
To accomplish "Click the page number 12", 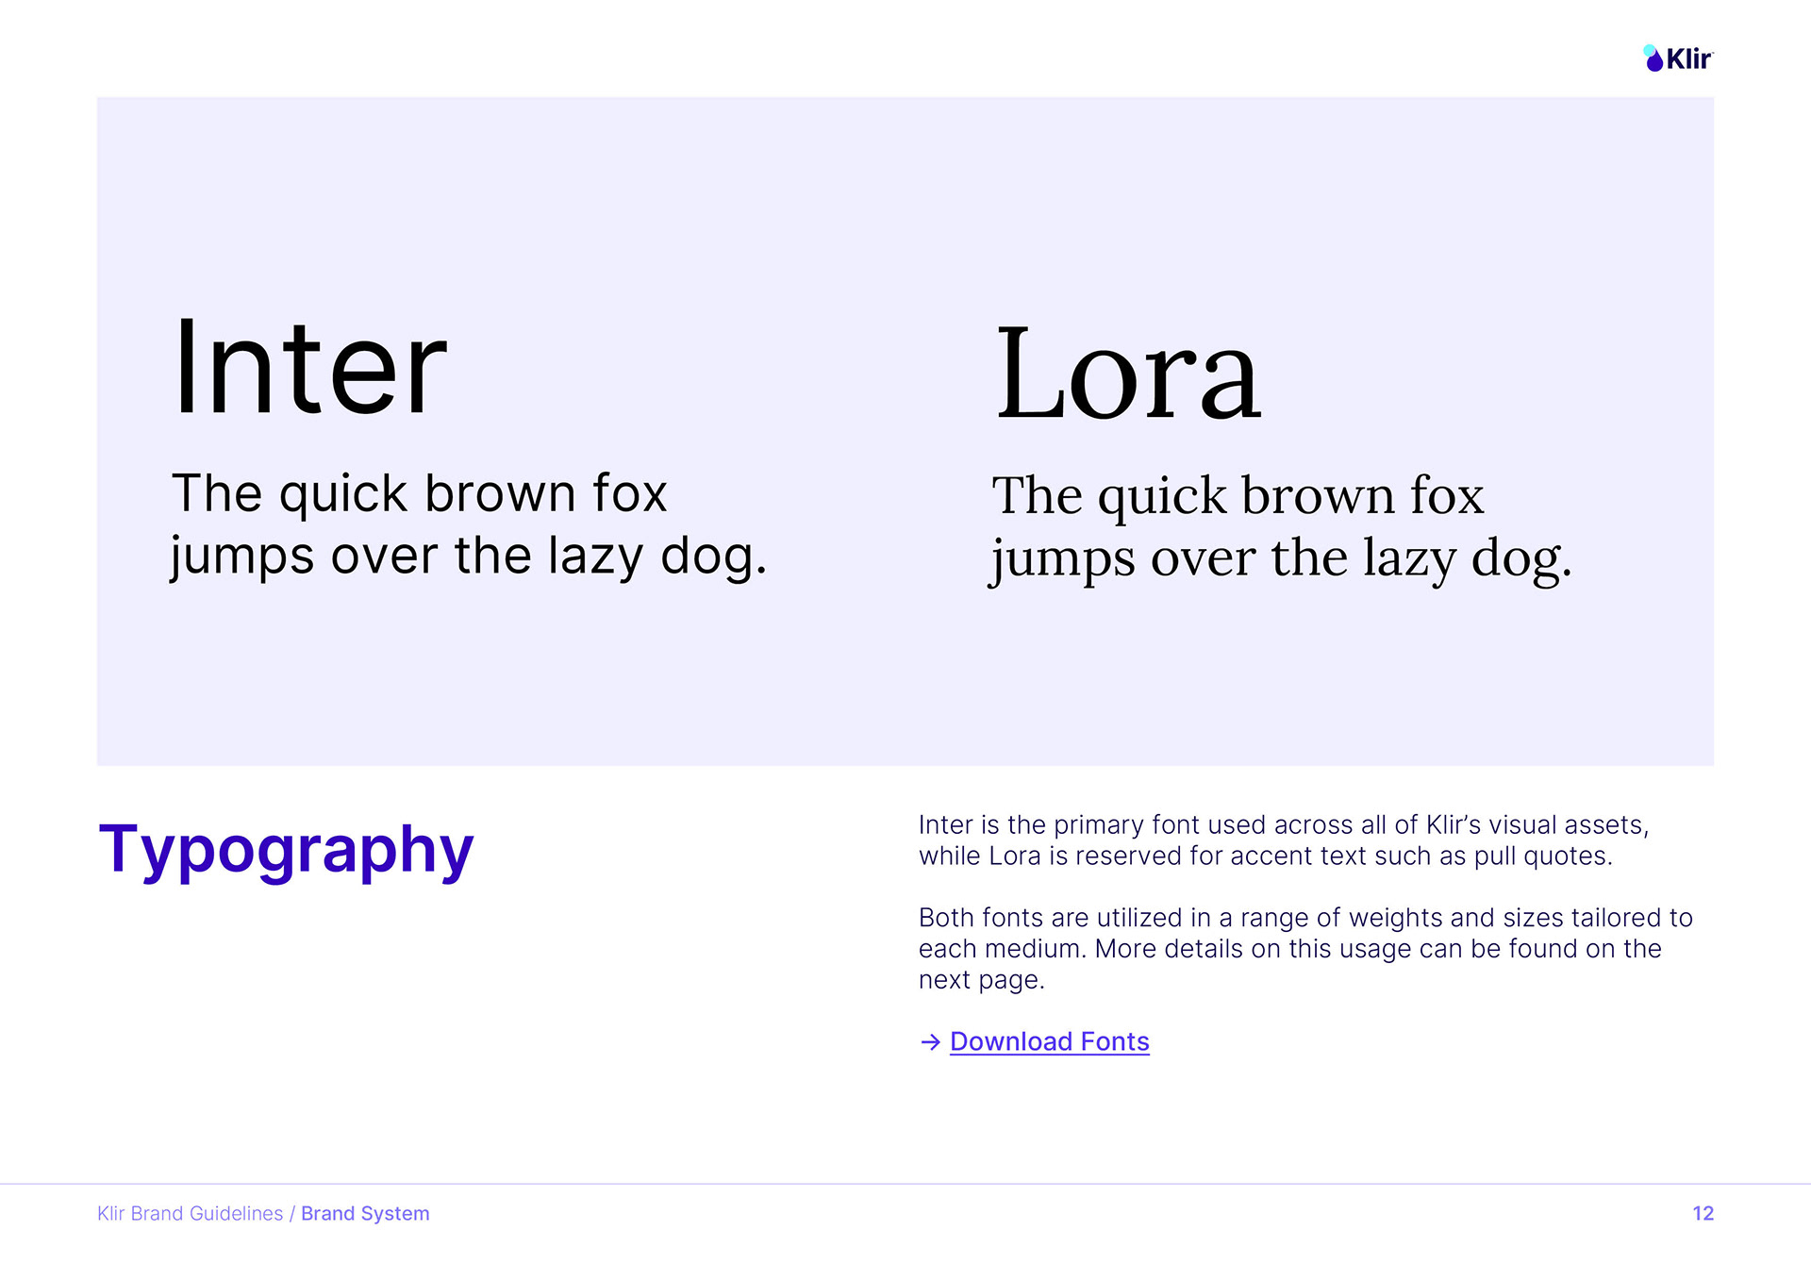I will 1703,1214.
